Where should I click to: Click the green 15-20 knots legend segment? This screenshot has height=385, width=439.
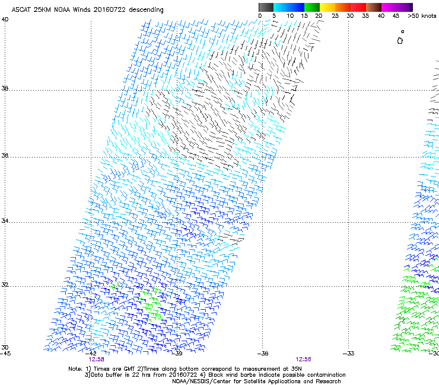pos(312,7)
